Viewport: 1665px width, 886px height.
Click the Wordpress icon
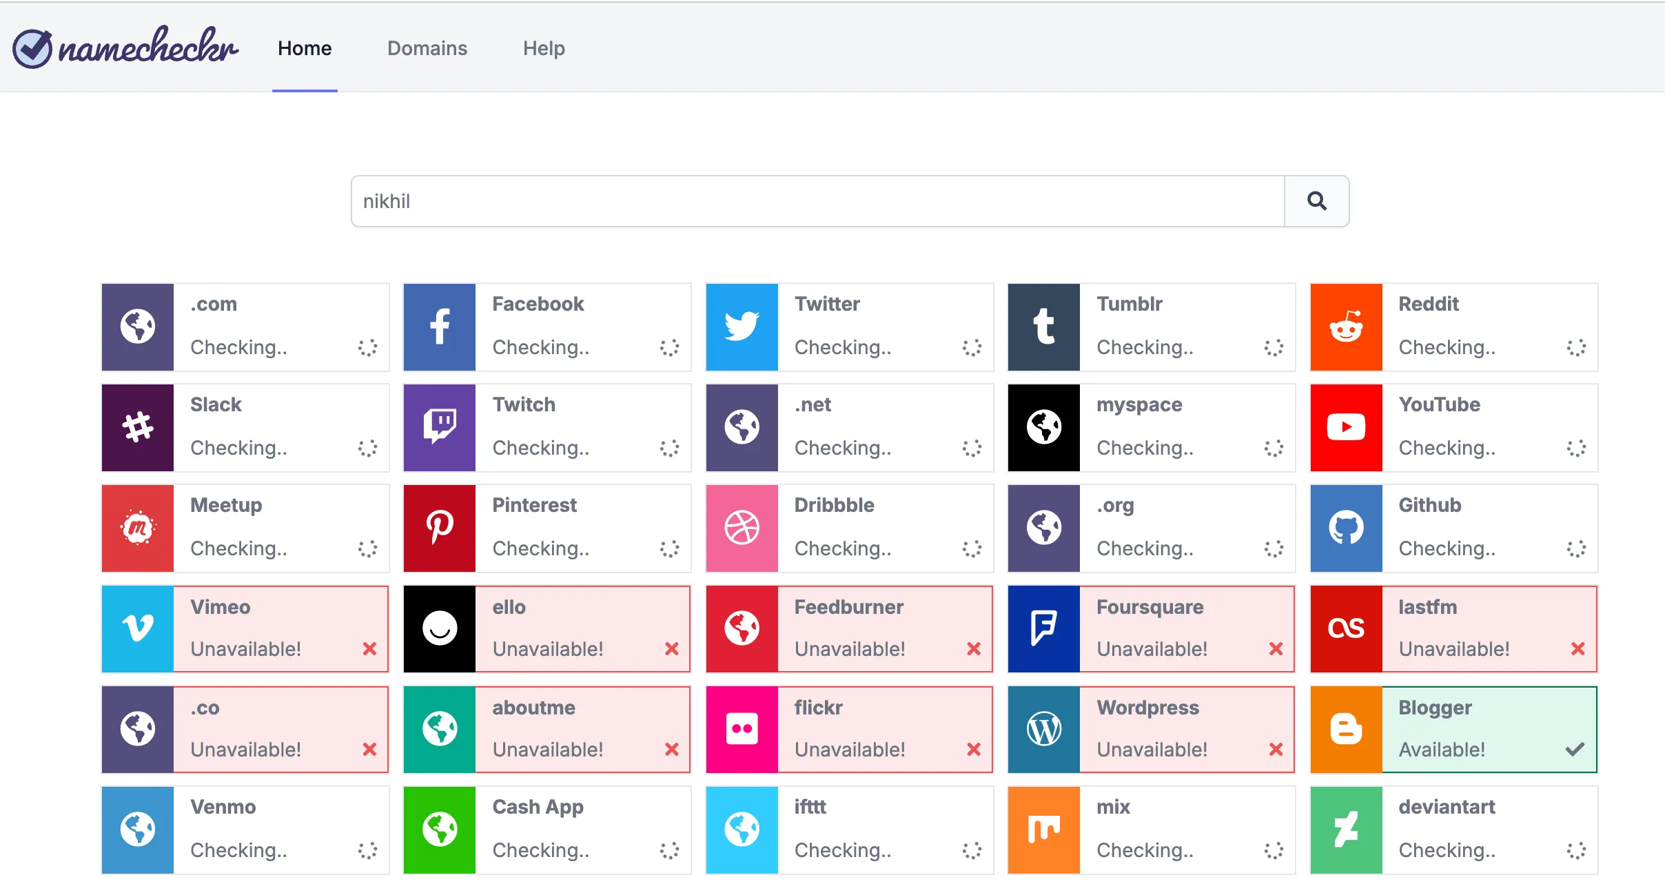[1044, 730]
